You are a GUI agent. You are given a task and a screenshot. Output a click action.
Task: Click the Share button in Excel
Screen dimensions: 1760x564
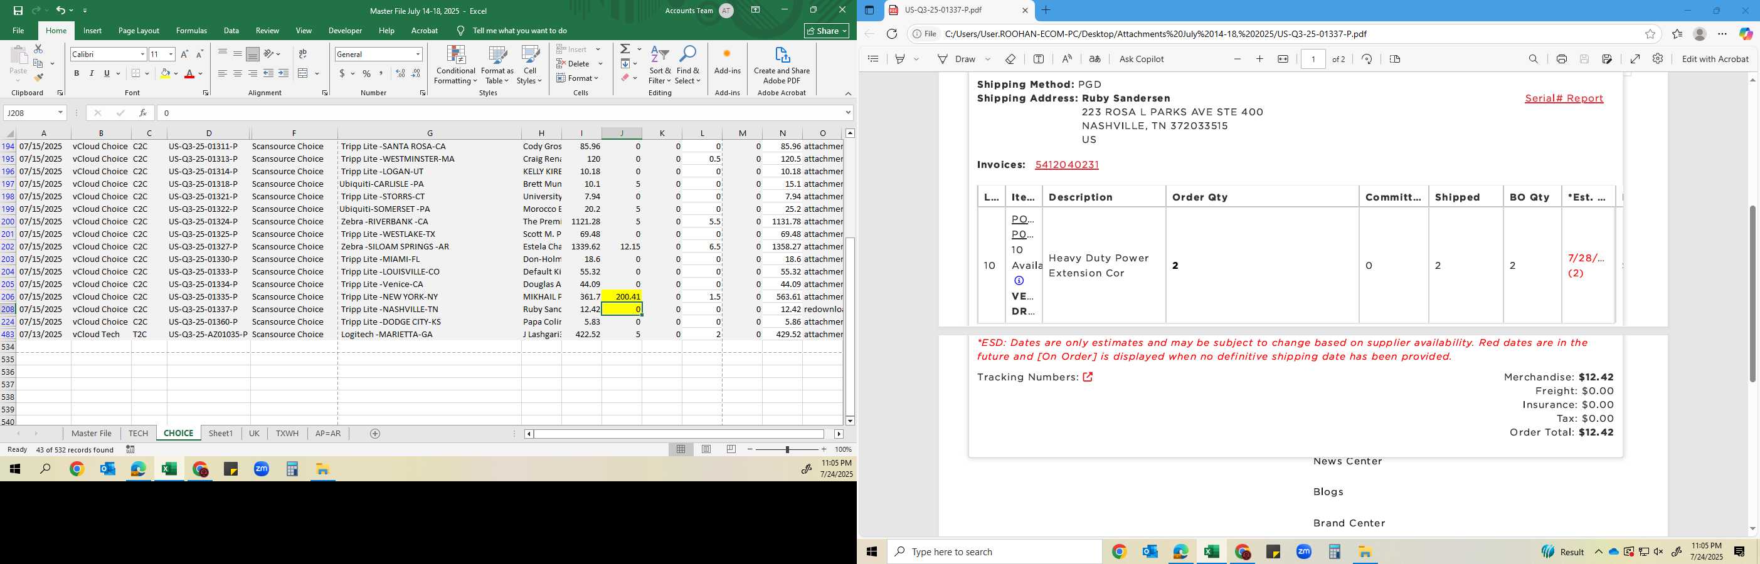pos(827,31)
